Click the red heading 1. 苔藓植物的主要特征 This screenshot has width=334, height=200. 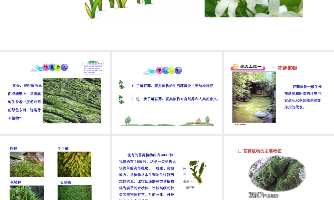click(260, 151)
